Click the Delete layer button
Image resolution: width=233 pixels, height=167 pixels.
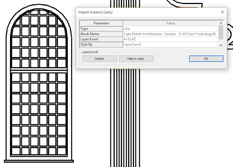pos(99,59)
